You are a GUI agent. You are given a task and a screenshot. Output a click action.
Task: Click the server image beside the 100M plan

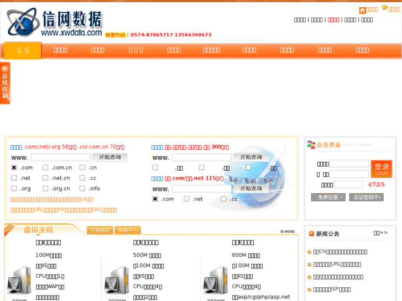point(19,280)
